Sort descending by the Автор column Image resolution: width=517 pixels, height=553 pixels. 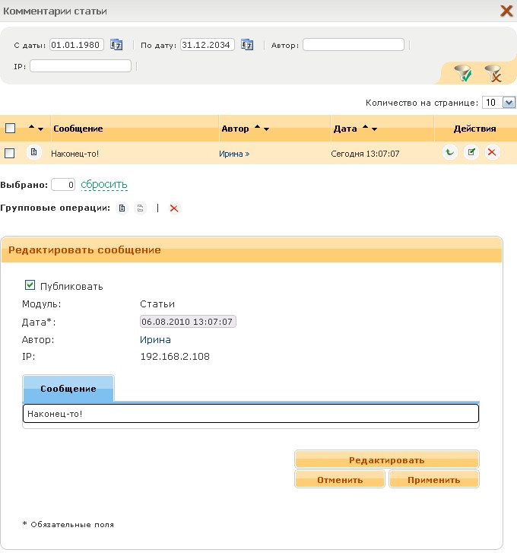tap(266, 129)
